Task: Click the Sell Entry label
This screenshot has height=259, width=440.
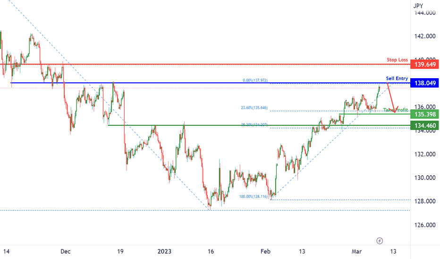Action: coord(397,78)
